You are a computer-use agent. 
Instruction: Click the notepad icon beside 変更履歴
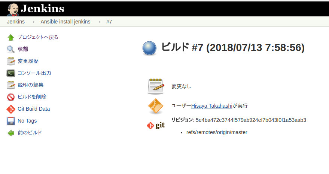(11, 61)
